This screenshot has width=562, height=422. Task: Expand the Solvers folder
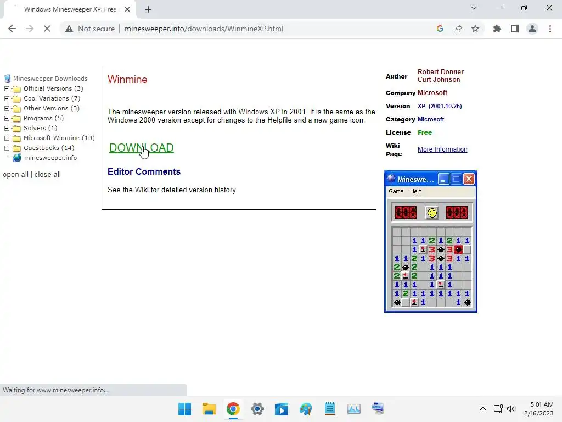pyautogui.click(x=7, y=128)
